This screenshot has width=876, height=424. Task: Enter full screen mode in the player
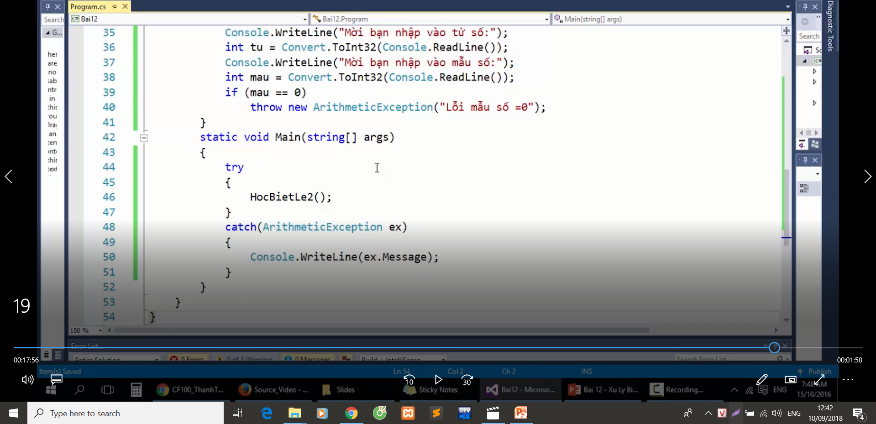[819, 379]
